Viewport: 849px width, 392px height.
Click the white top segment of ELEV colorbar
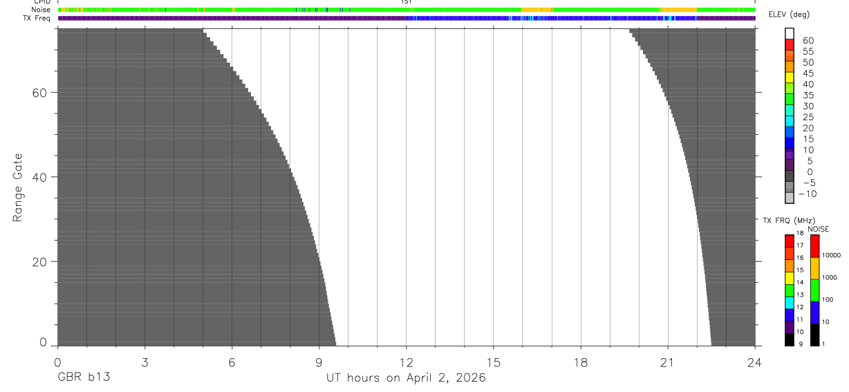(x=790, y=35)
